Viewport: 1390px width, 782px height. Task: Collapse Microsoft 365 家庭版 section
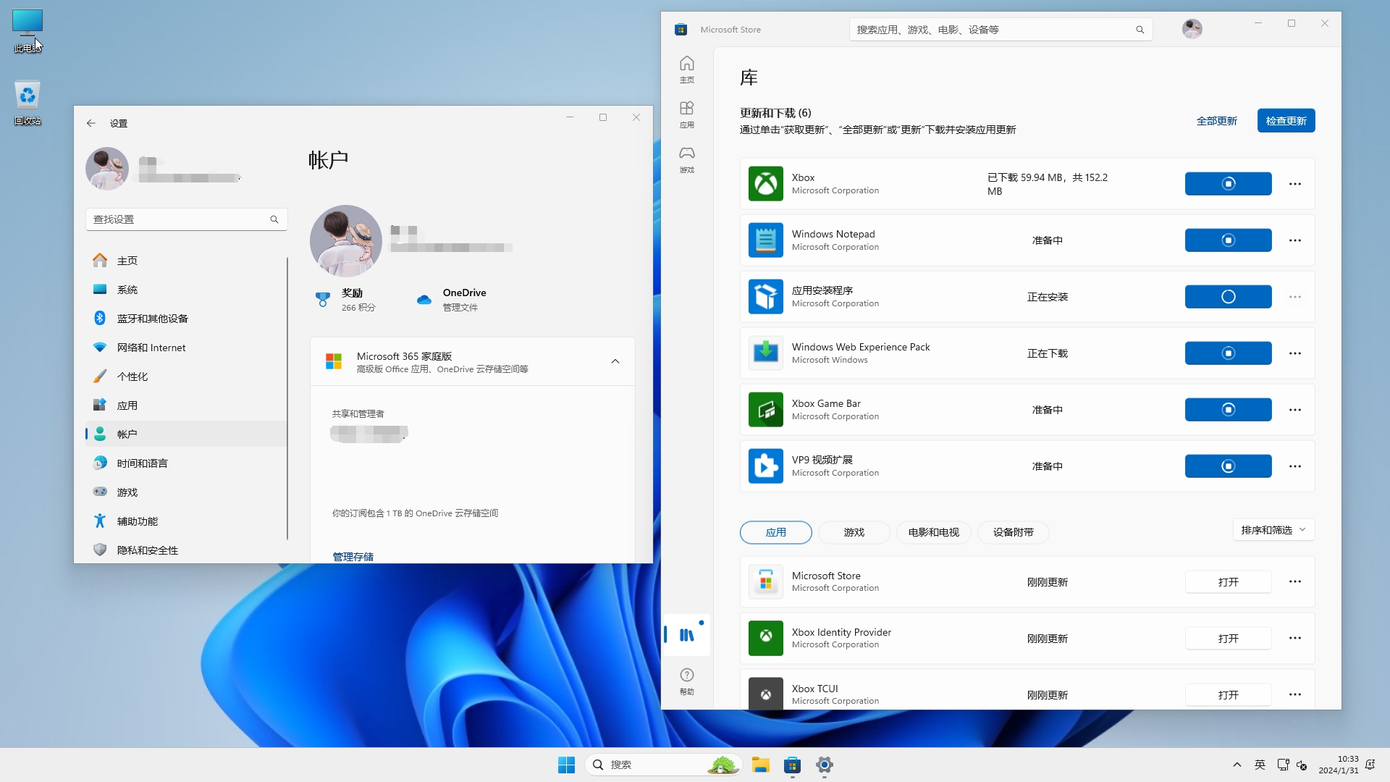pos(615,361)
